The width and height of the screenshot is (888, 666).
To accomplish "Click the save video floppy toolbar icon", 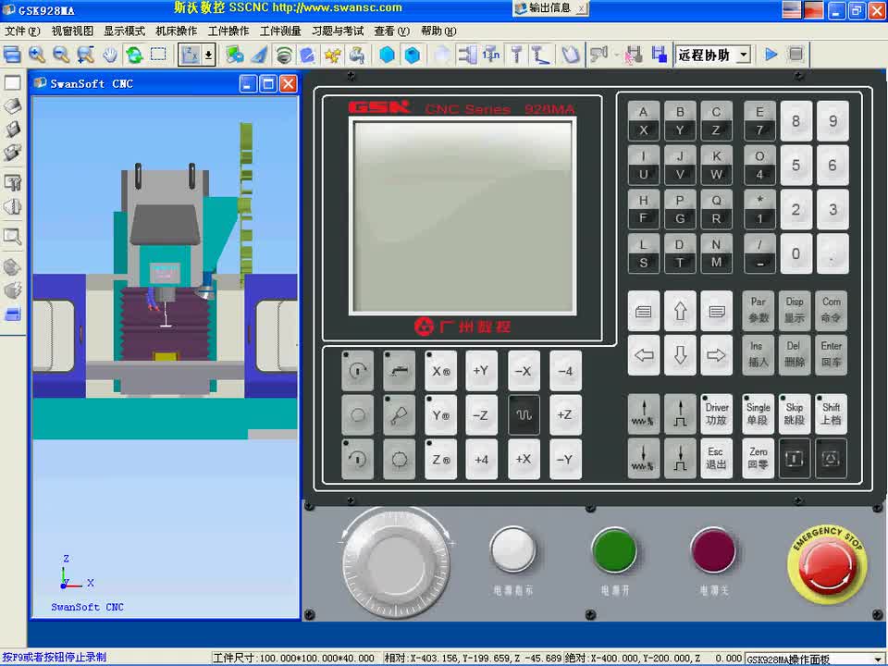I will point(659,55).
